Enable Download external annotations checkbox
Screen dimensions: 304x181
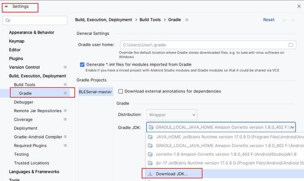click(121, 91)
